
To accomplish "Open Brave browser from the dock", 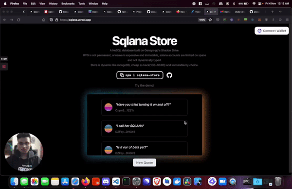I will click(x=157, y=182).
